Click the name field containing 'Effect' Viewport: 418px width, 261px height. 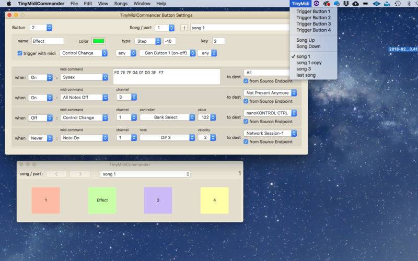click(x=48, y=41)
